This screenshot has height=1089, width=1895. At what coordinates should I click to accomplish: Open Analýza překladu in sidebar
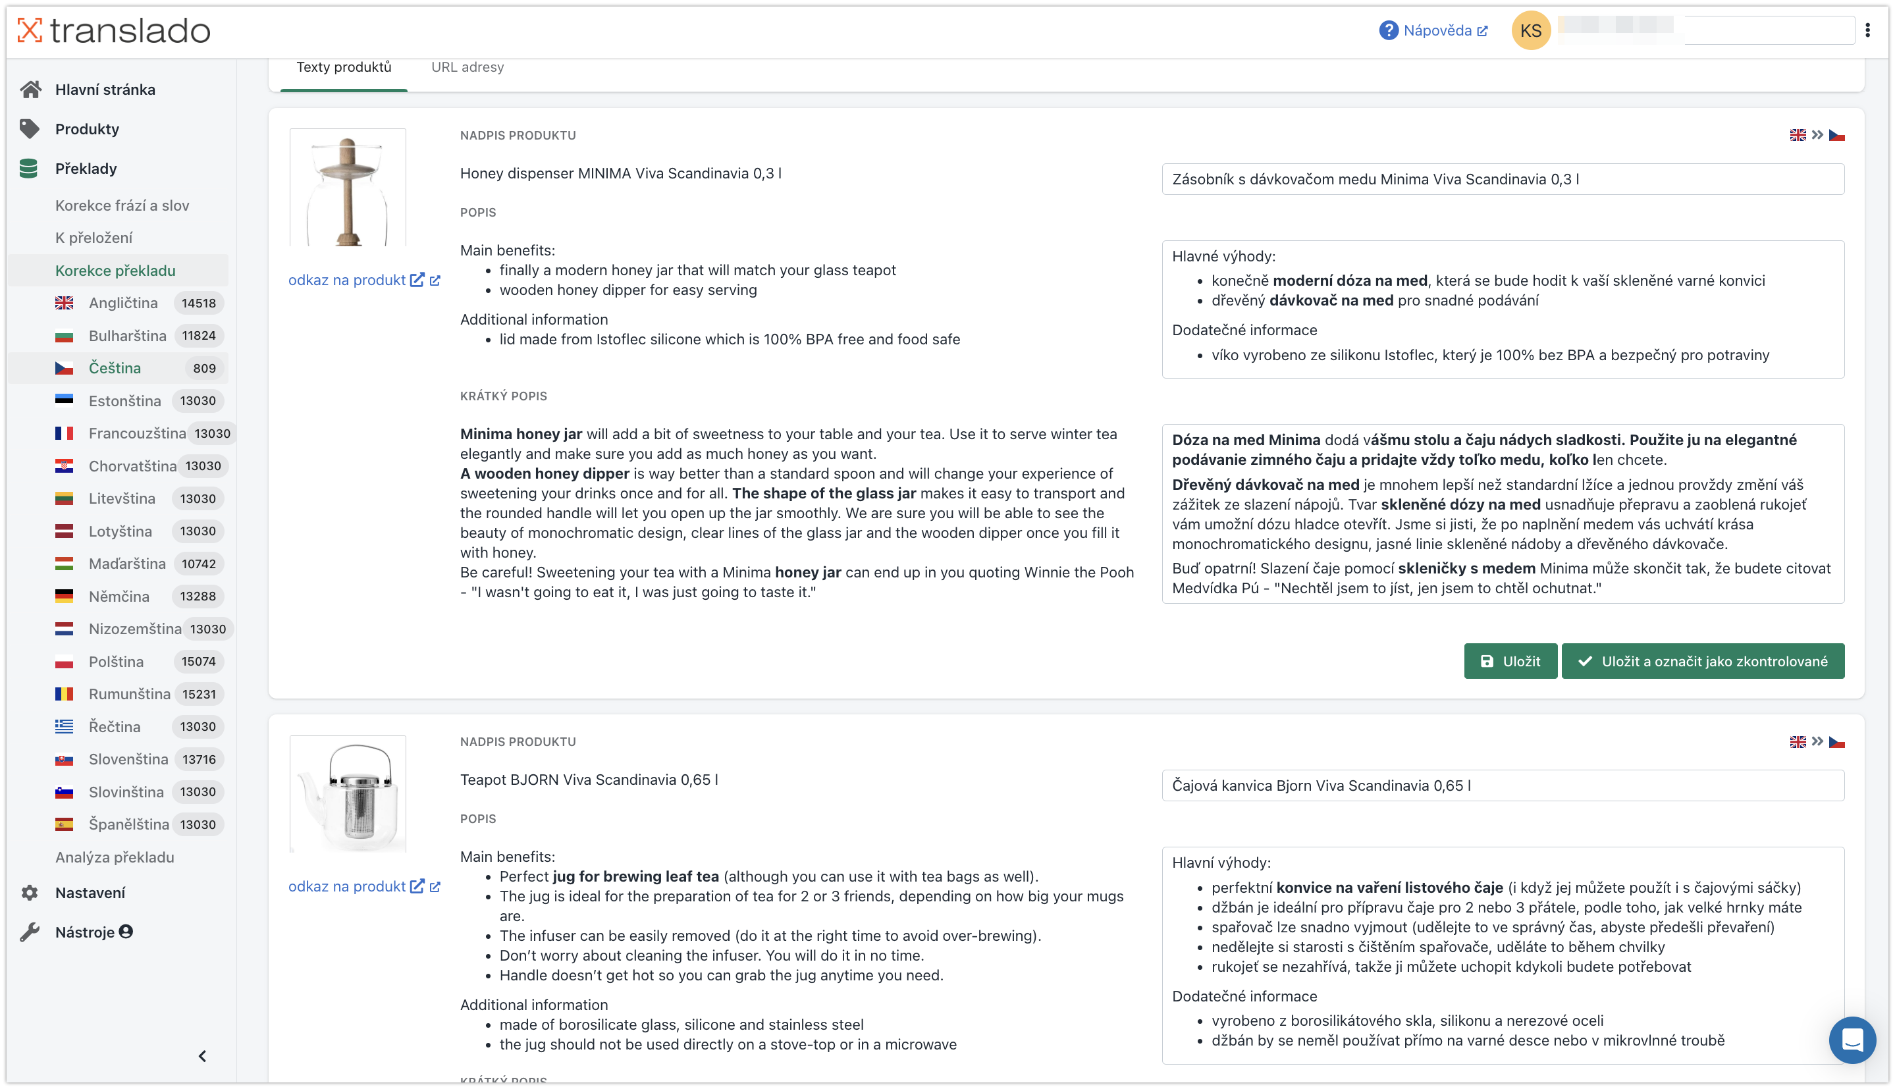click(x=115, y=858)
